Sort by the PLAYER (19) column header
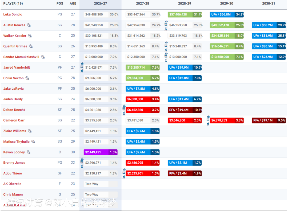 [13, 3]
